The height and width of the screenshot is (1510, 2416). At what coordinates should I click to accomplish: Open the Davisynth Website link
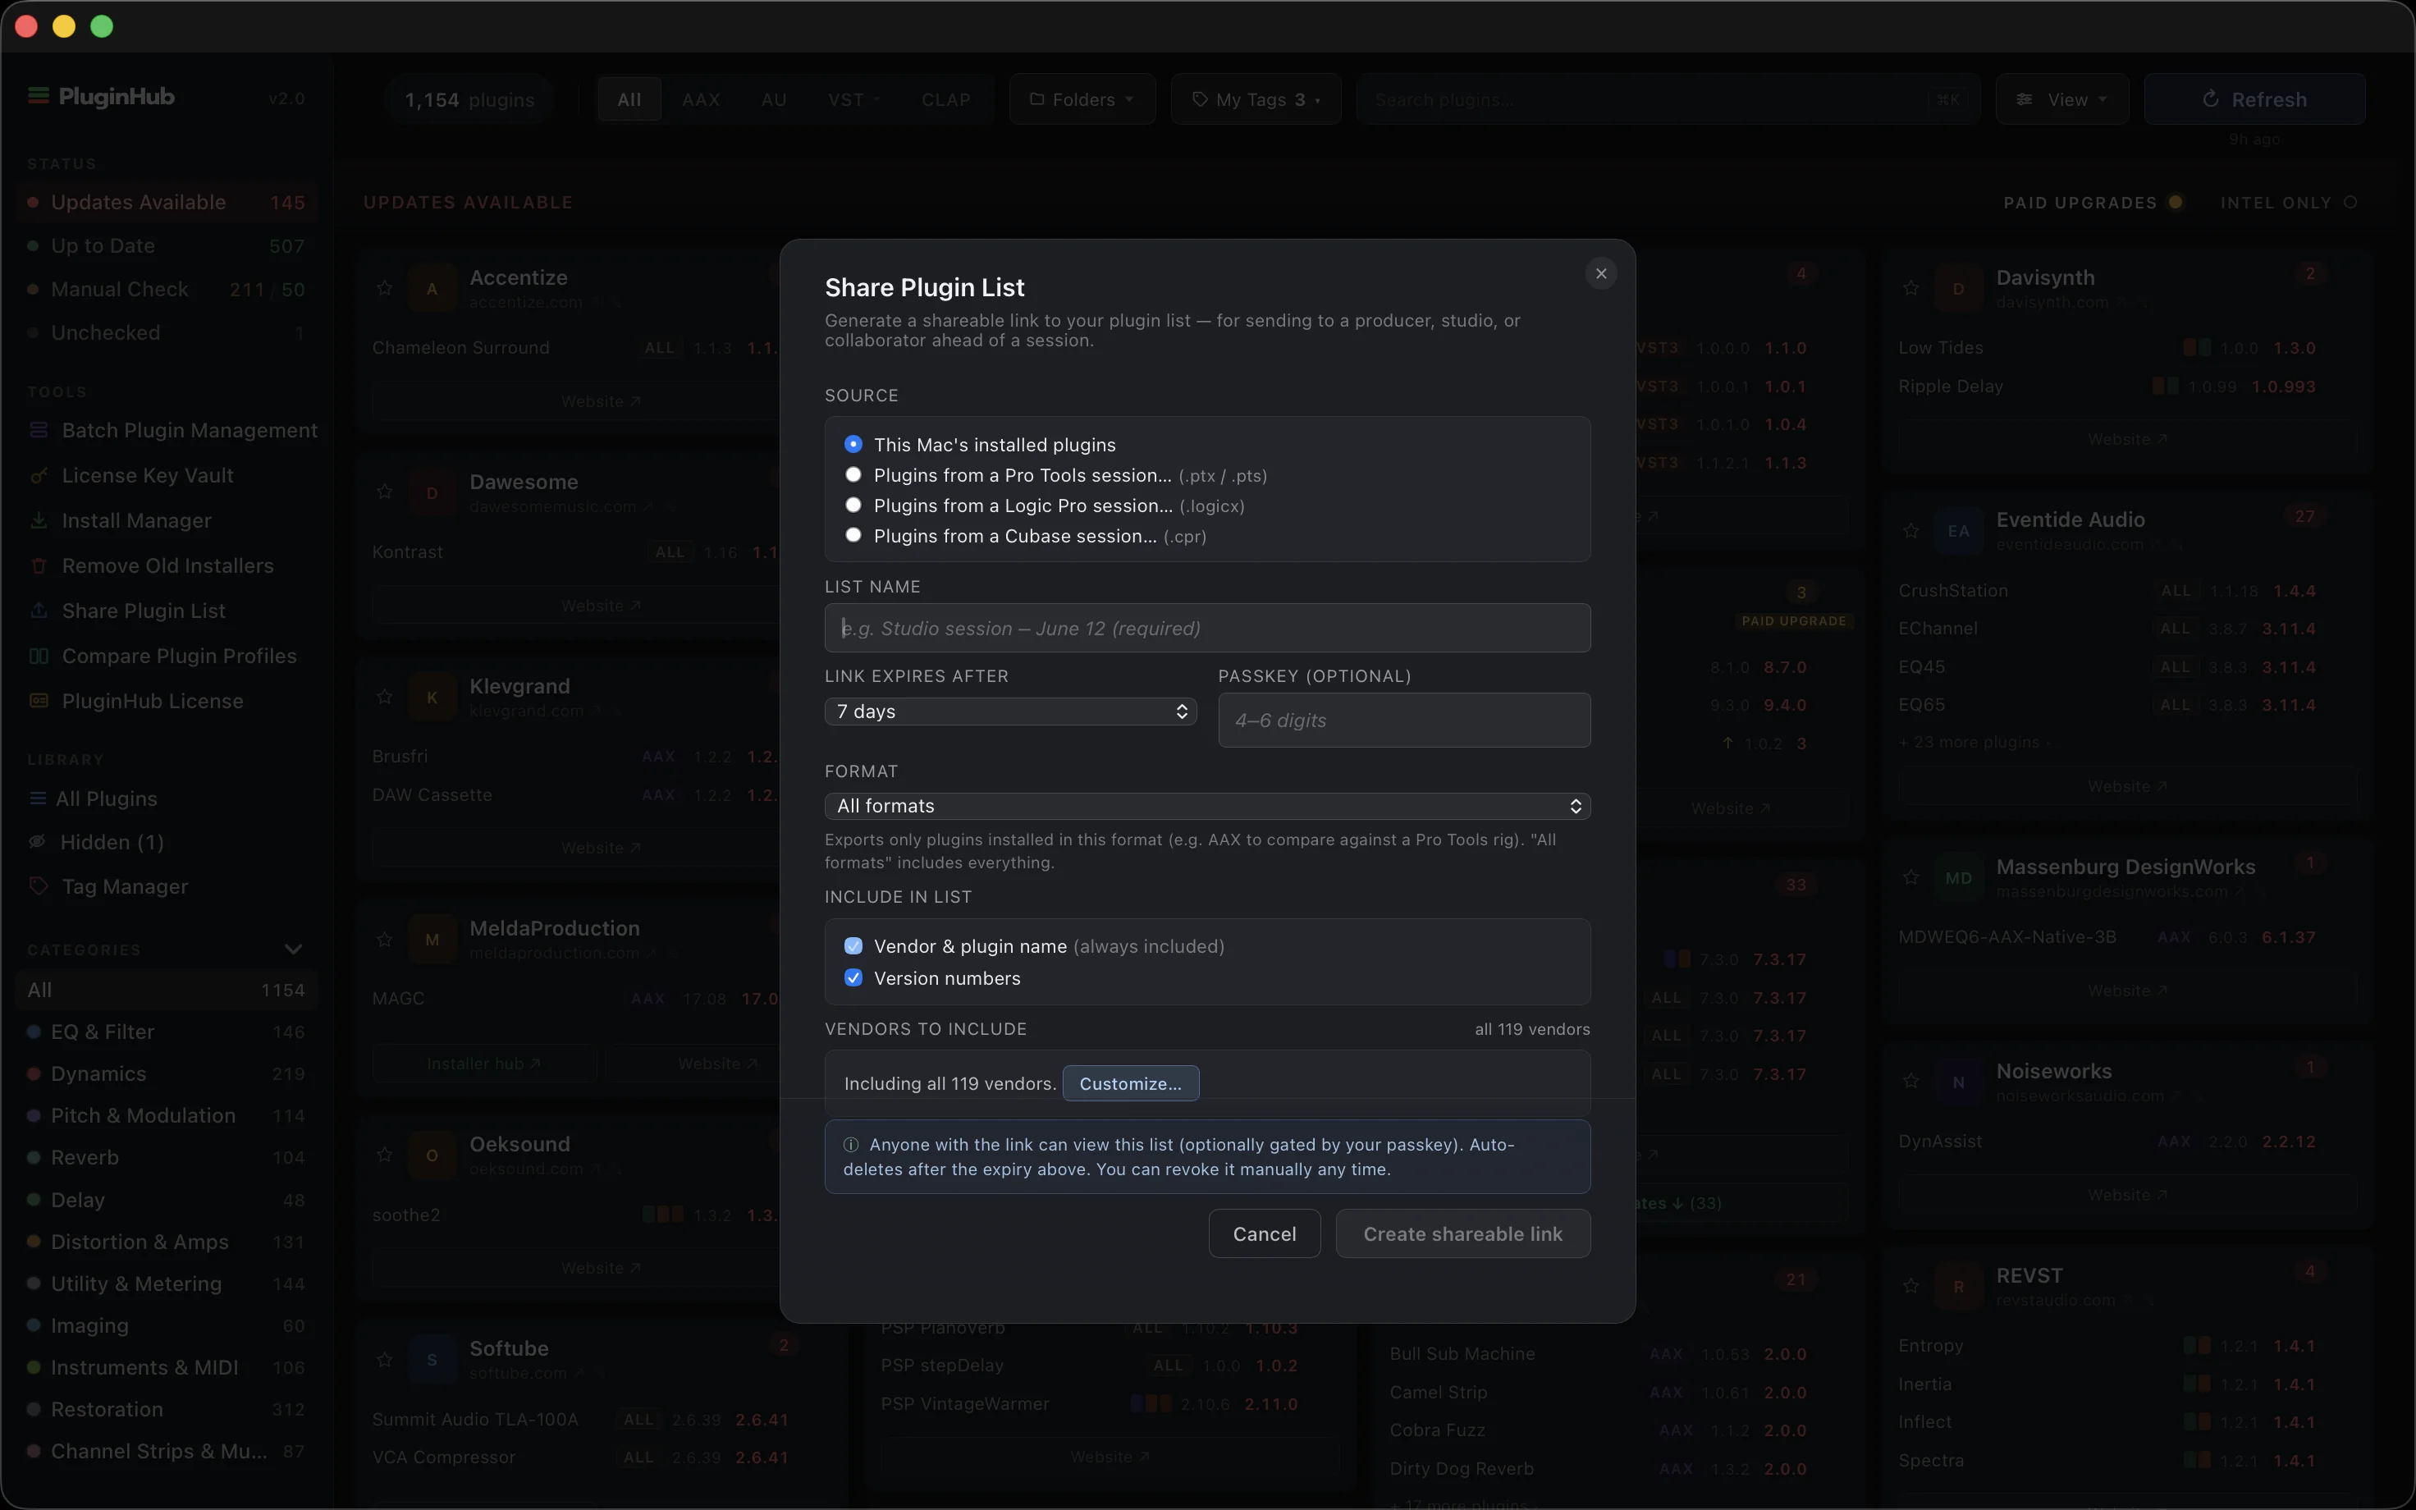click(x=2127, y=439)
